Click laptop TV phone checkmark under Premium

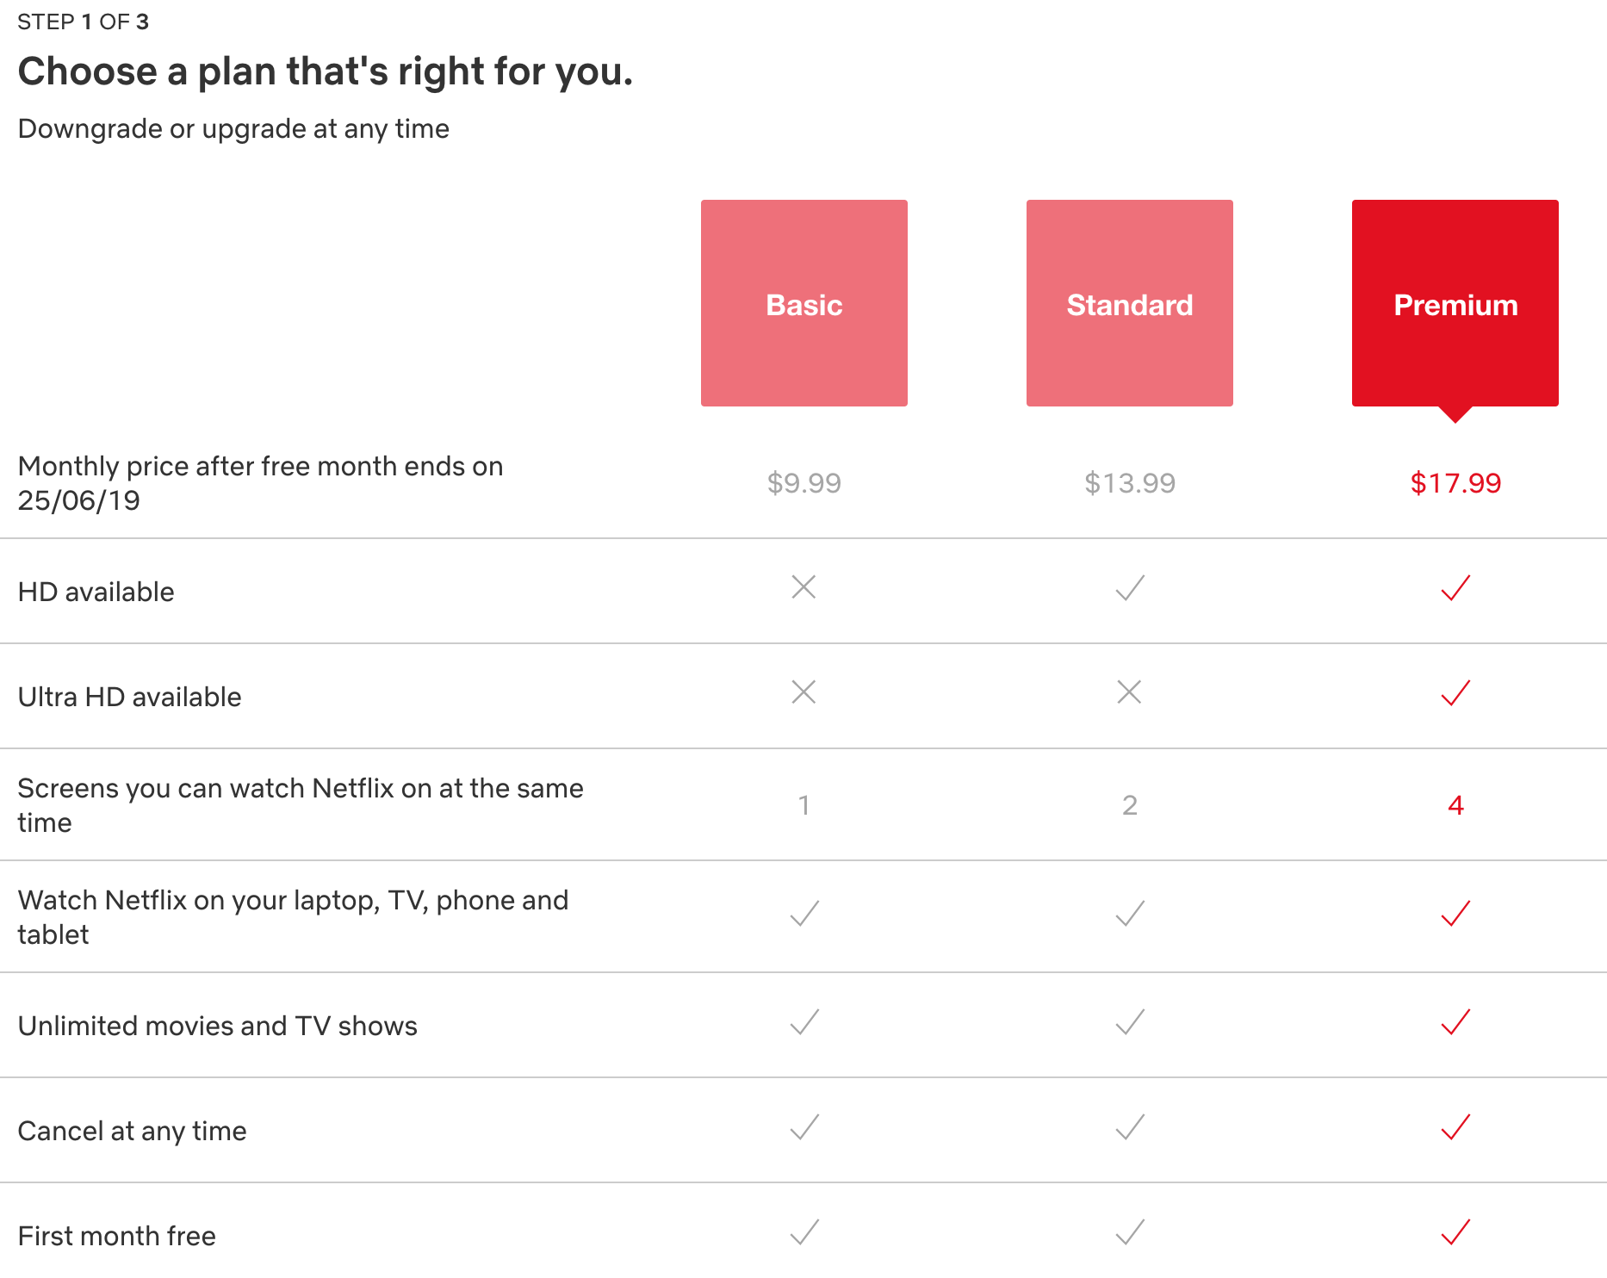click(x=1455, y=914)
